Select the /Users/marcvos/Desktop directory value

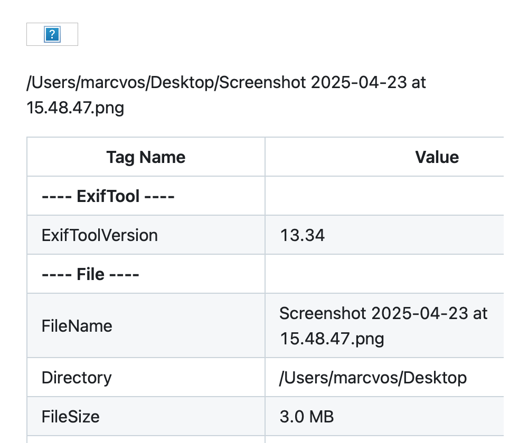pyautogui.click(x=373, y=378)
